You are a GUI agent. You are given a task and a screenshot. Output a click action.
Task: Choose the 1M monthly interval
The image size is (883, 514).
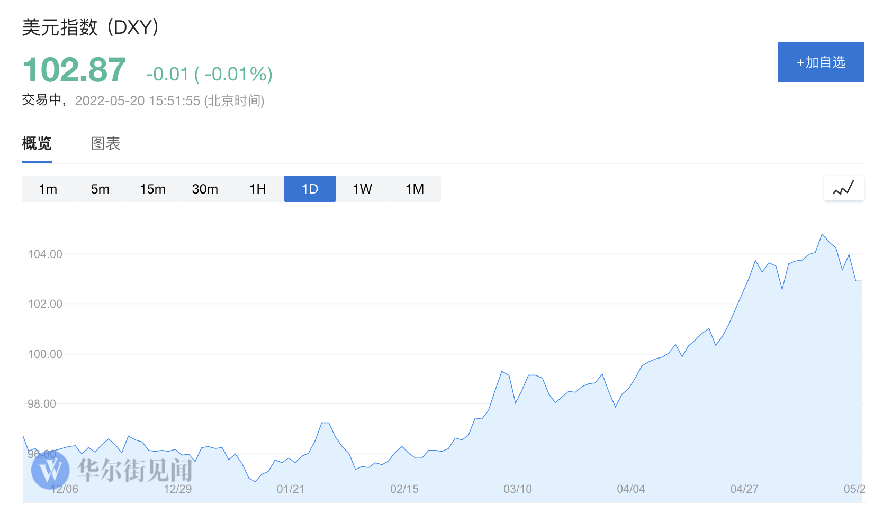[x=415, y=189]
